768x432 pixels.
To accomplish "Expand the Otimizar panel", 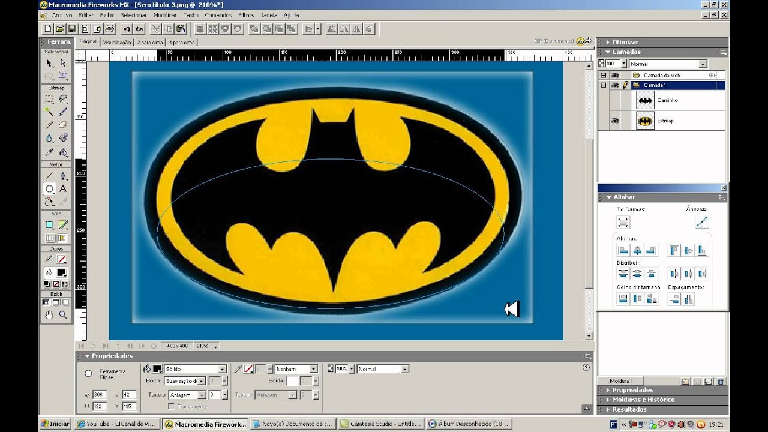I will 608,42.
